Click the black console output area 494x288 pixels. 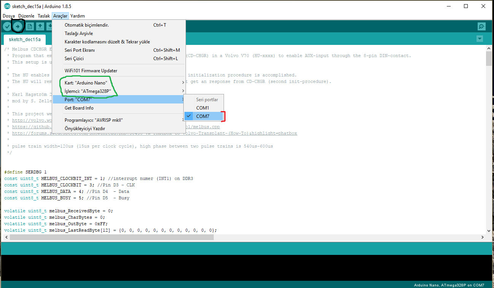tap(247, 268)
